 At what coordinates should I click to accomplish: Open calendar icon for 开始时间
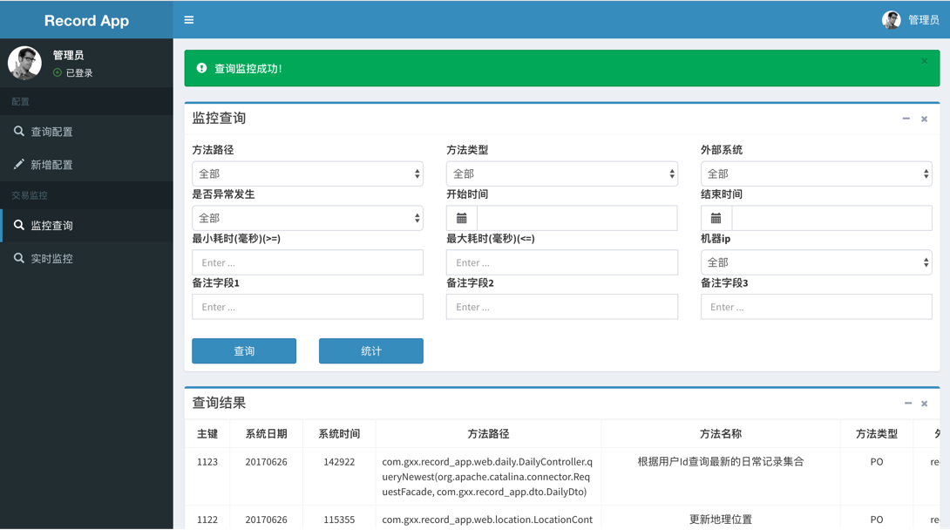click(x=462, y=218)
